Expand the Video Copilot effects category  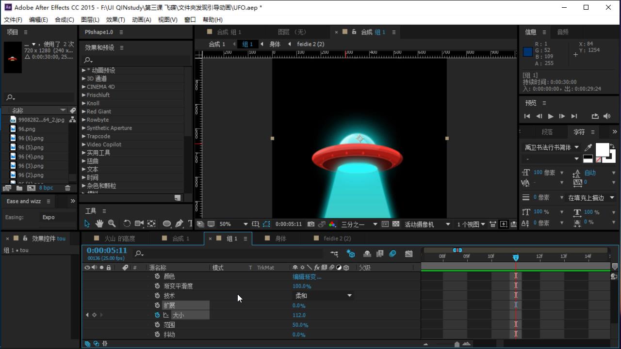[84, 144]
